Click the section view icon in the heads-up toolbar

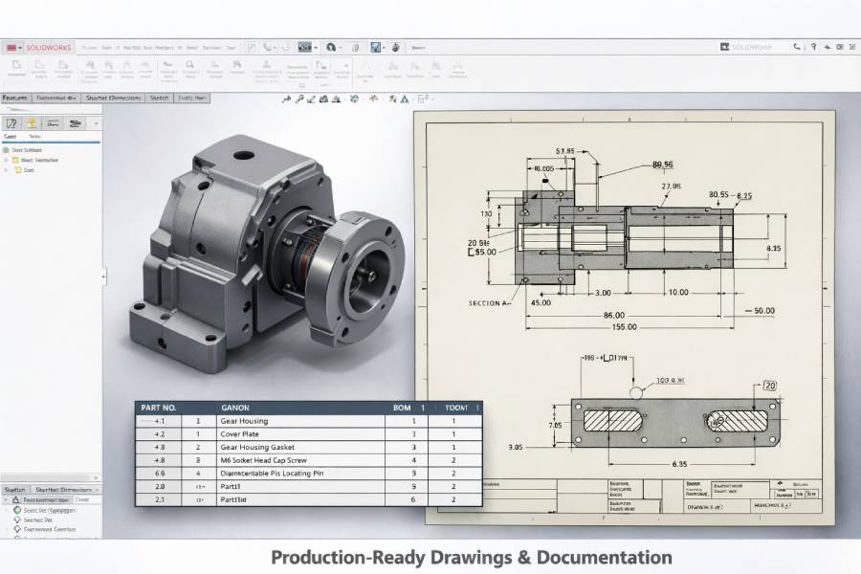(x=323, y=99)
